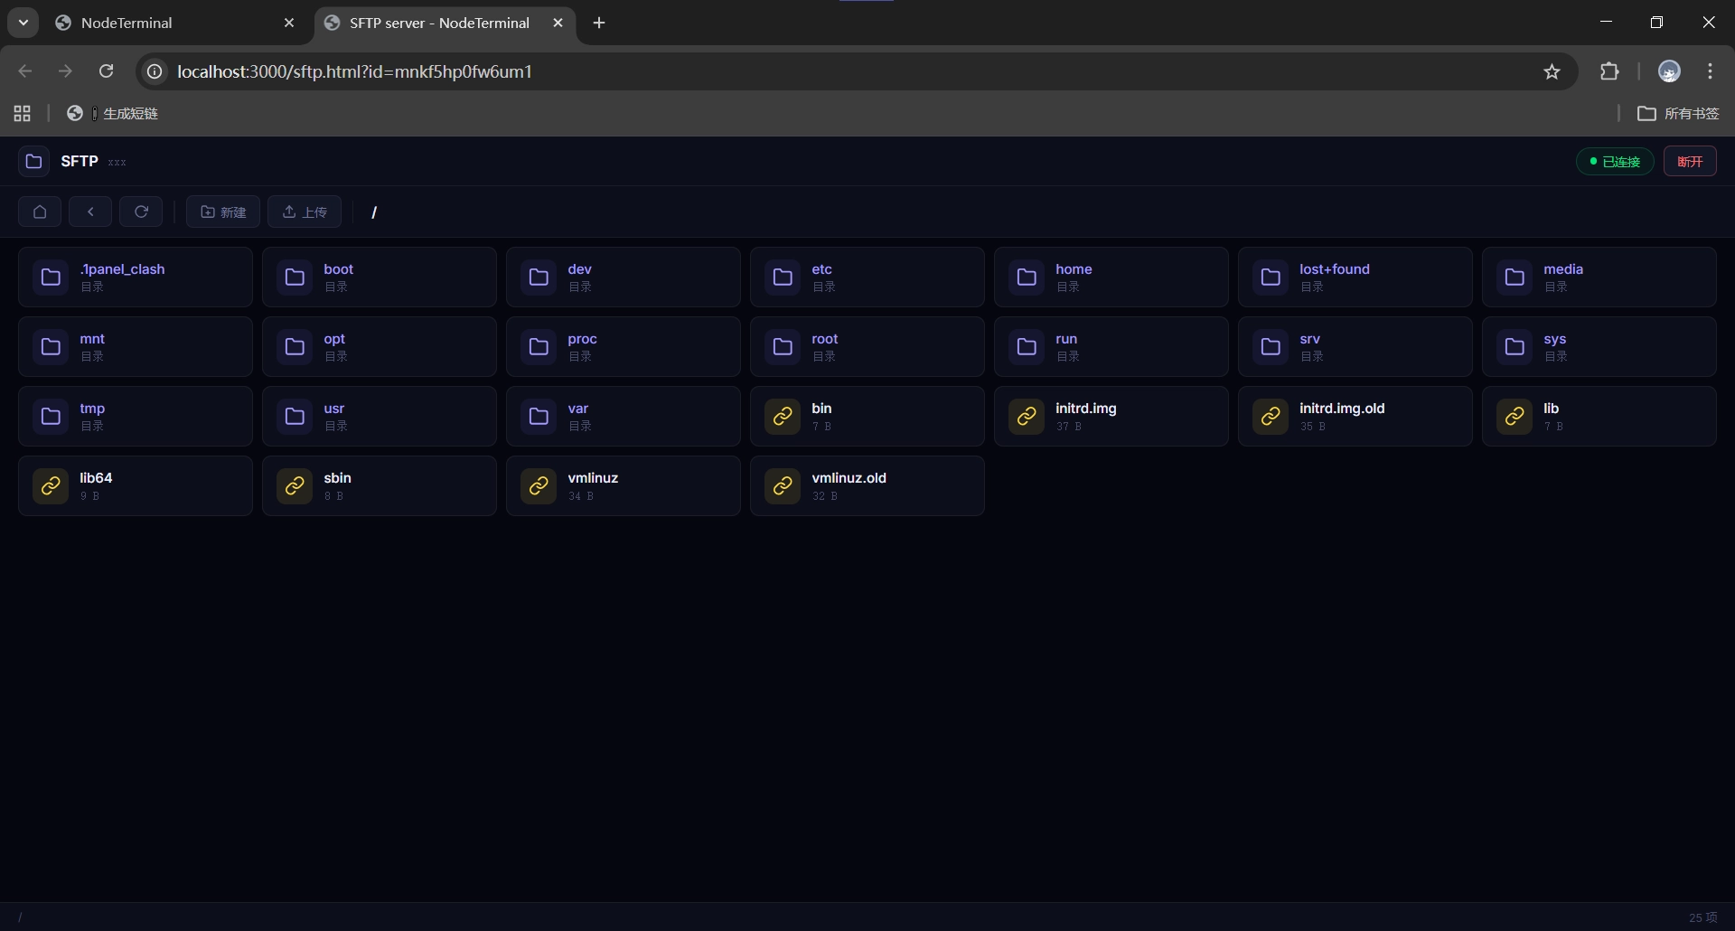Expand the tab search dropdown
1735x931 pixels.
click(x=23, y=24)
